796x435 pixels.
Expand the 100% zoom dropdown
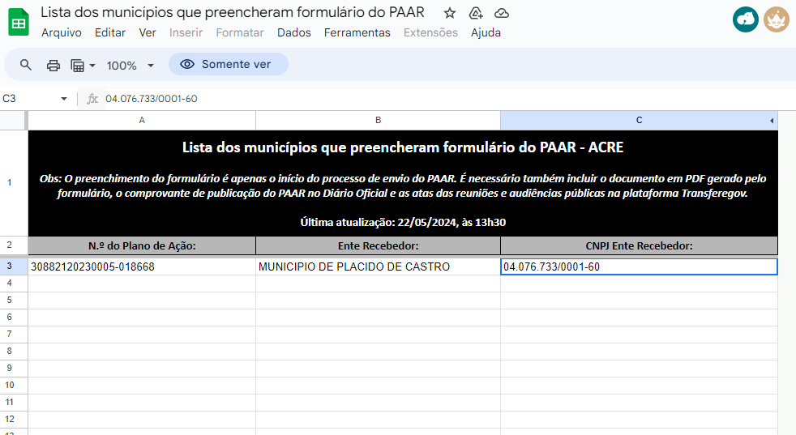click(130, 65)
